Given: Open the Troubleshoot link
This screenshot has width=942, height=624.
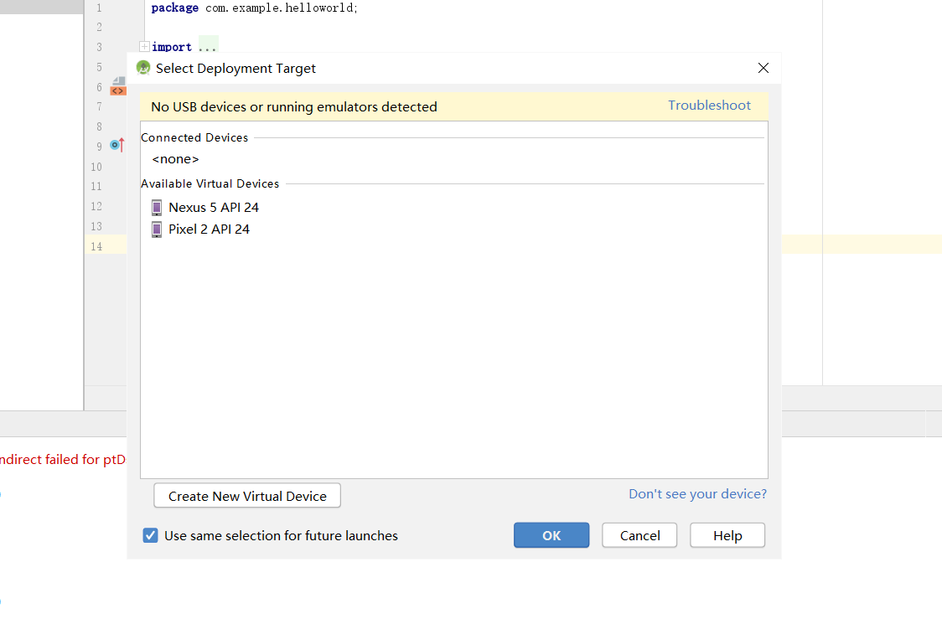Looking at the screenshot, I should coord(709,106).
